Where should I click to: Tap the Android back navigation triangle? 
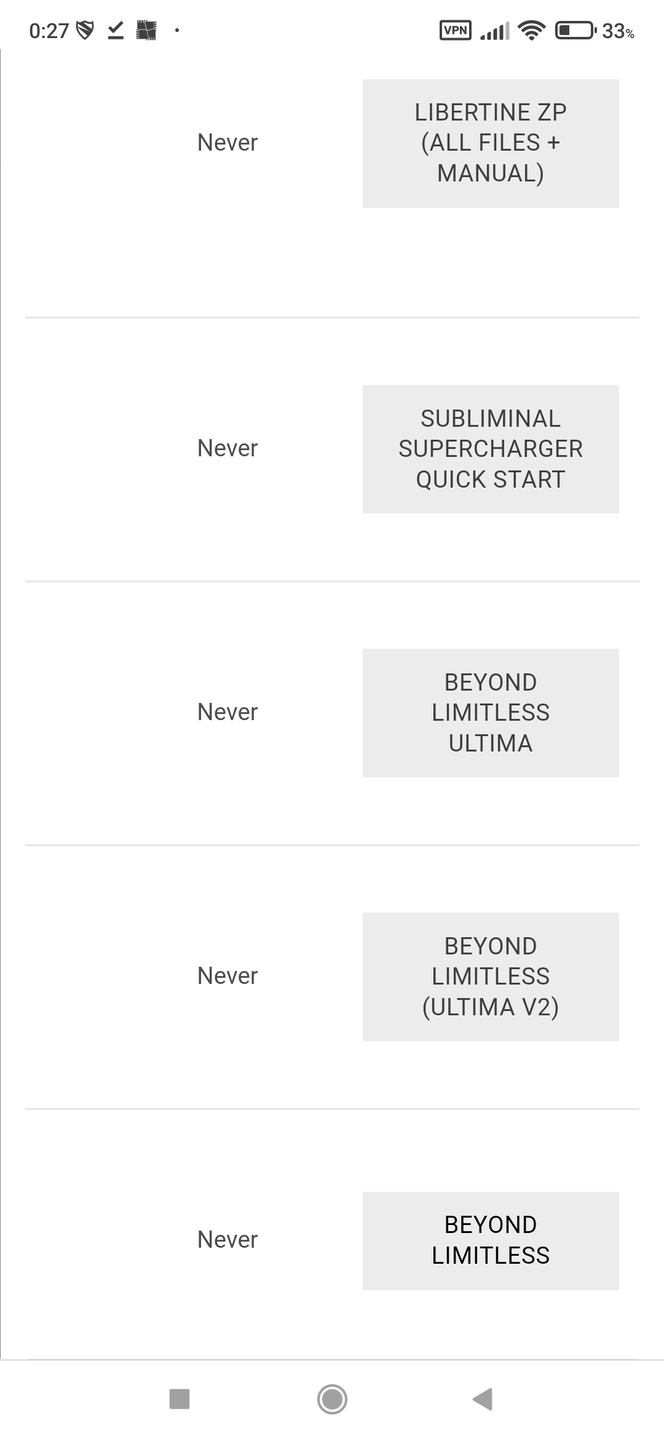(483, 1399)
